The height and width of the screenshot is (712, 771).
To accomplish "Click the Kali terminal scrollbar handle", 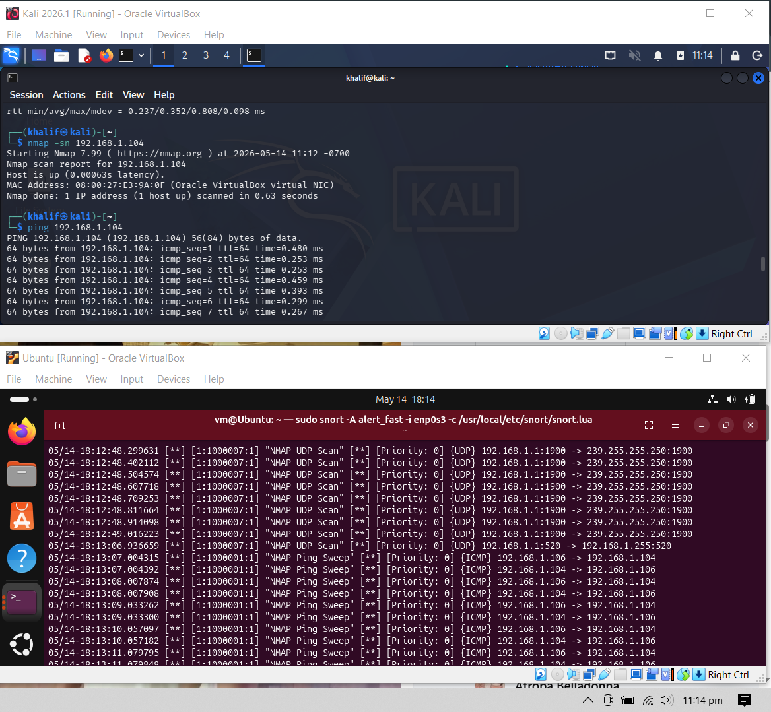I will point(762,263).
